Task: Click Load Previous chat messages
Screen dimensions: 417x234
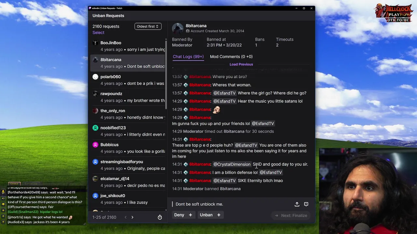Action: pyautogui.click(x=241, y=64)
